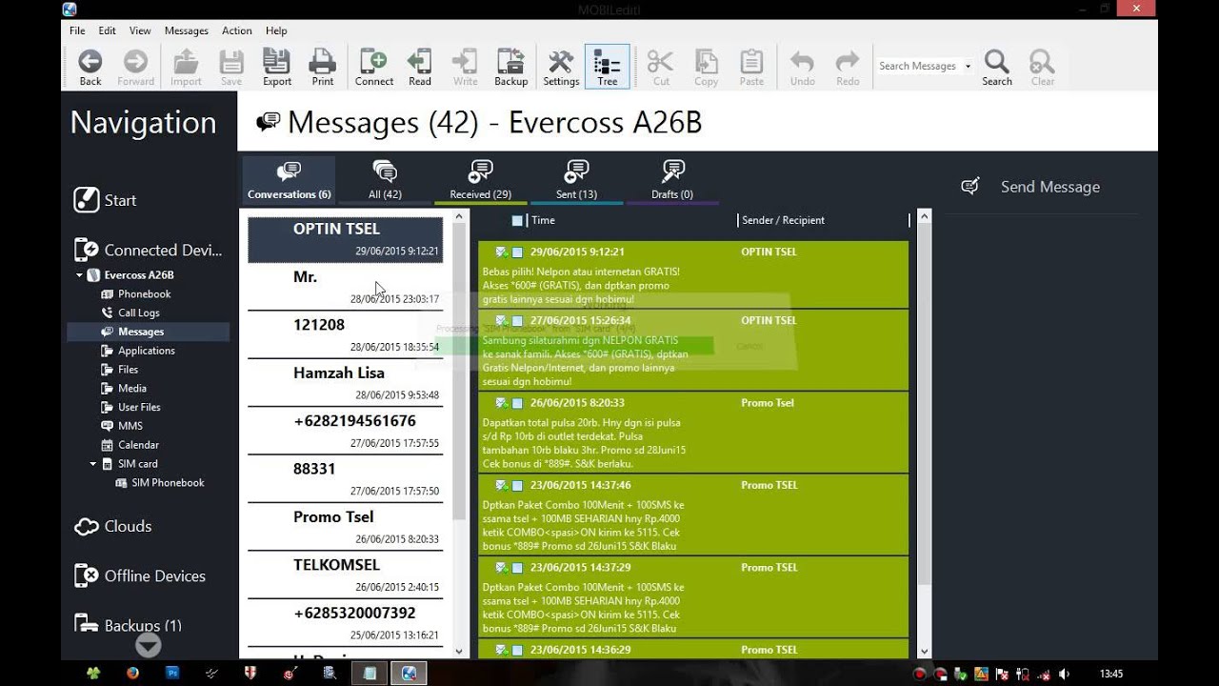Open the Action menu
This screenshot has width=1219, height=686.
(x=237, y=30)
